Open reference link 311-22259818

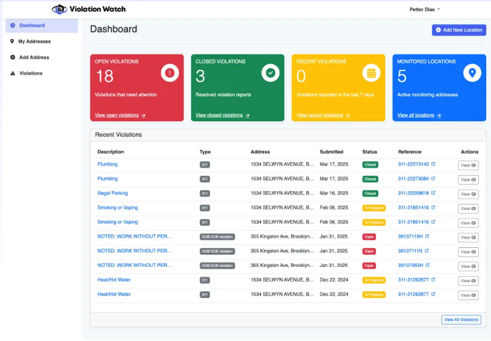click(413, 193)
